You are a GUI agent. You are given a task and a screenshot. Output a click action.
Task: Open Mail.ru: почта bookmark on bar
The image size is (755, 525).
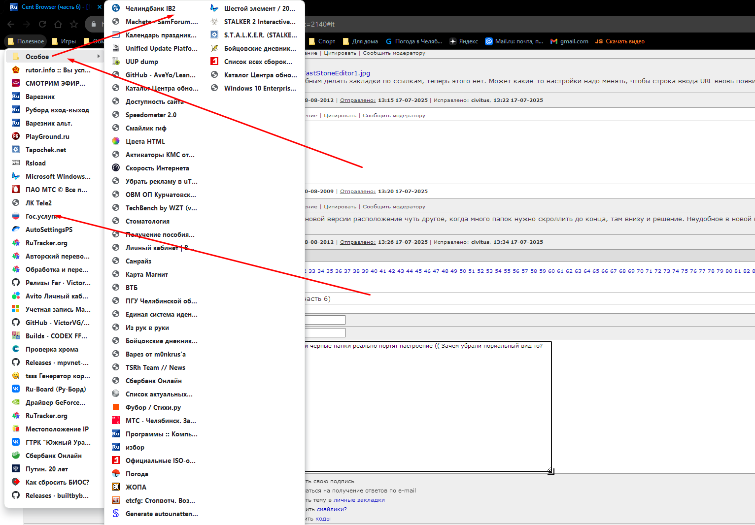pyautogui.click(x=514, y=41)
